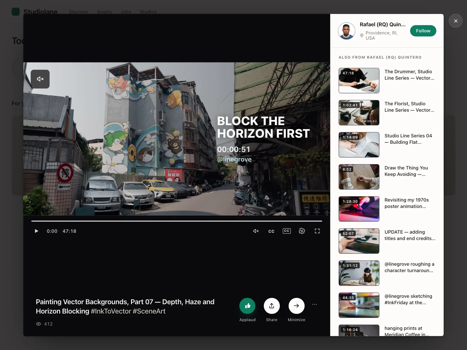The height and width of the screenshot is (350, 467).
Task: Click the Studiolane logo in the background header
Action: click(34, 12)
